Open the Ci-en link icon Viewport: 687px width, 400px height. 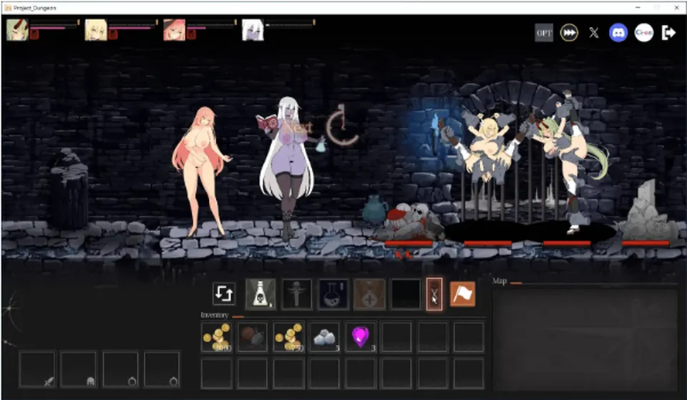pos(643,33)
